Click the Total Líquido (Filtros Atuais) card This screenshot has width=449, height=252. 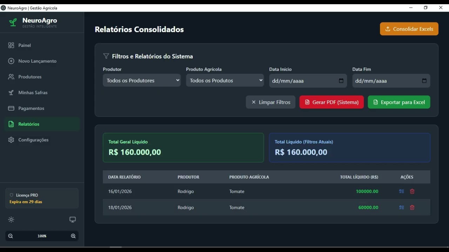[x=350, y=148]
